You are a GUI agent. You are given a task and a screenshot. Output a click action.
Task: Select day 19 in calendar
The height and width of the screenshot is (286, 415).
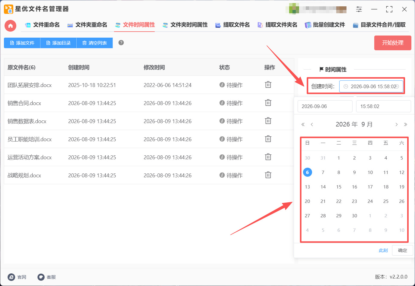coord(401,187)
